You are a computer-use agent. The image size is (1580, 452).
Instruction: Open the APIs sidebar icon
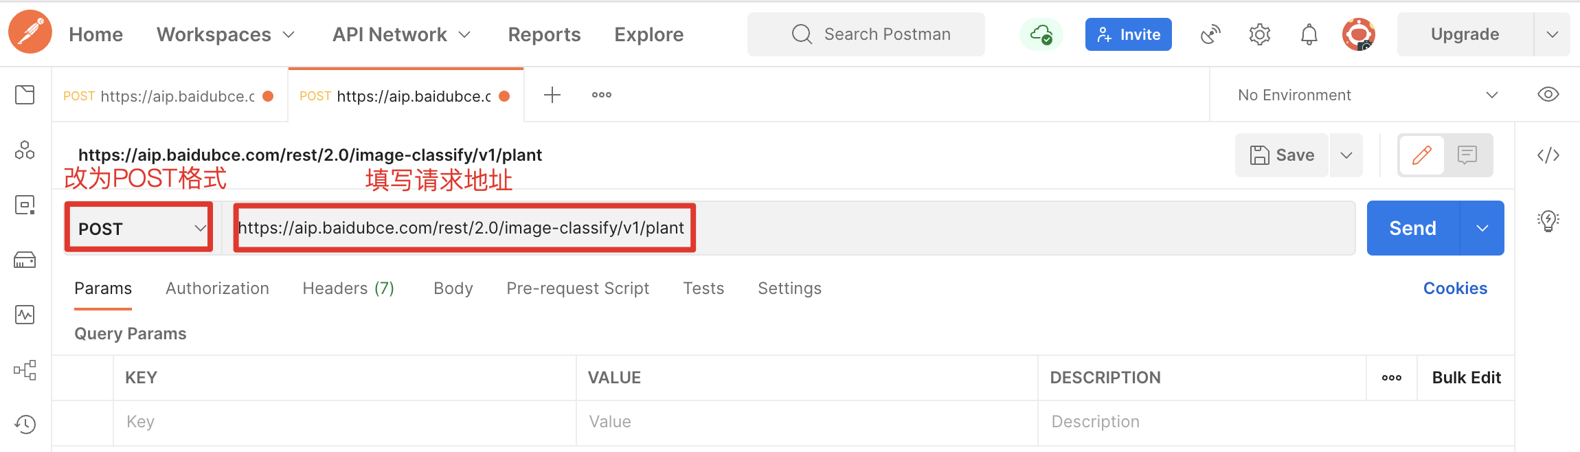(25, 150)
